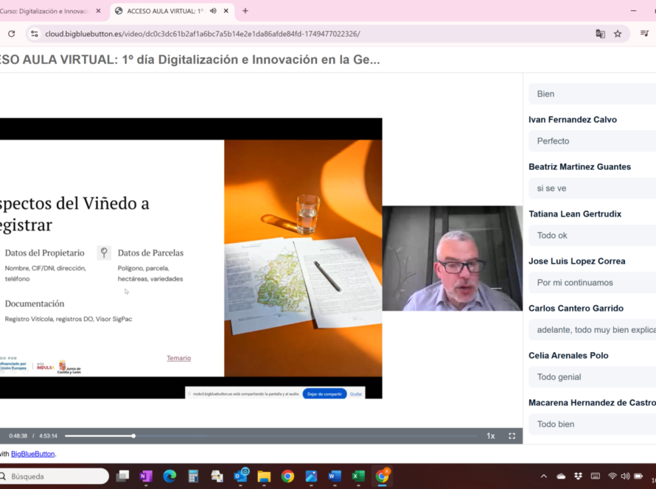Click the site information icon in address bar
This screenshot has height=489, width=656.
[x=34, y=34]
